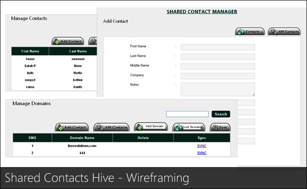Select first name 'faaaa' row
Image resolution: width=307 pixels, height=189 pixels.
click(x=30, y=59)
